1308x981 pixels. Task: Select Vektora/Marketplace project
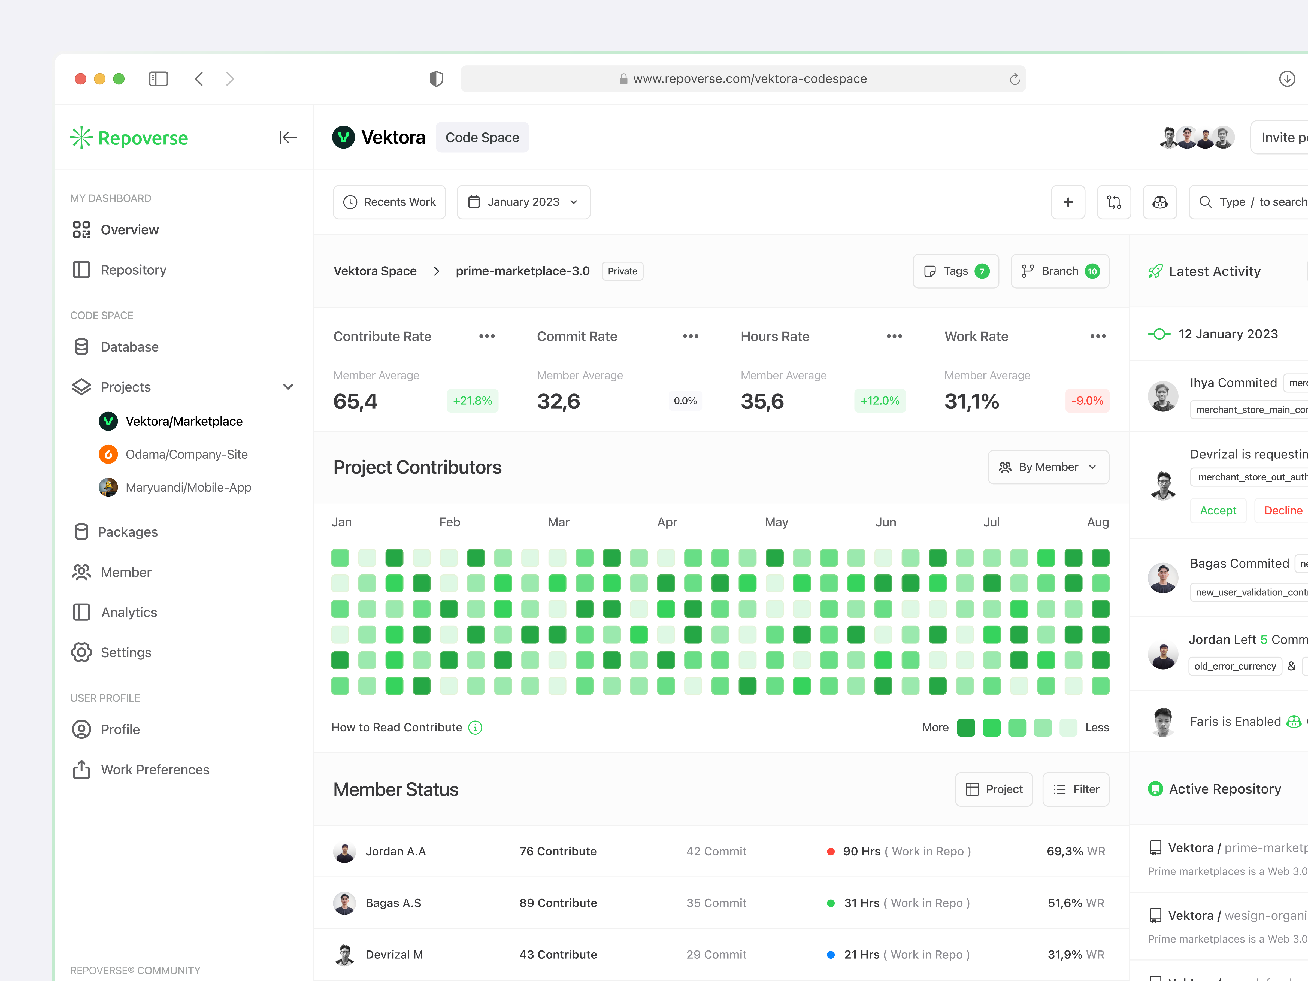tap(184, 421)
